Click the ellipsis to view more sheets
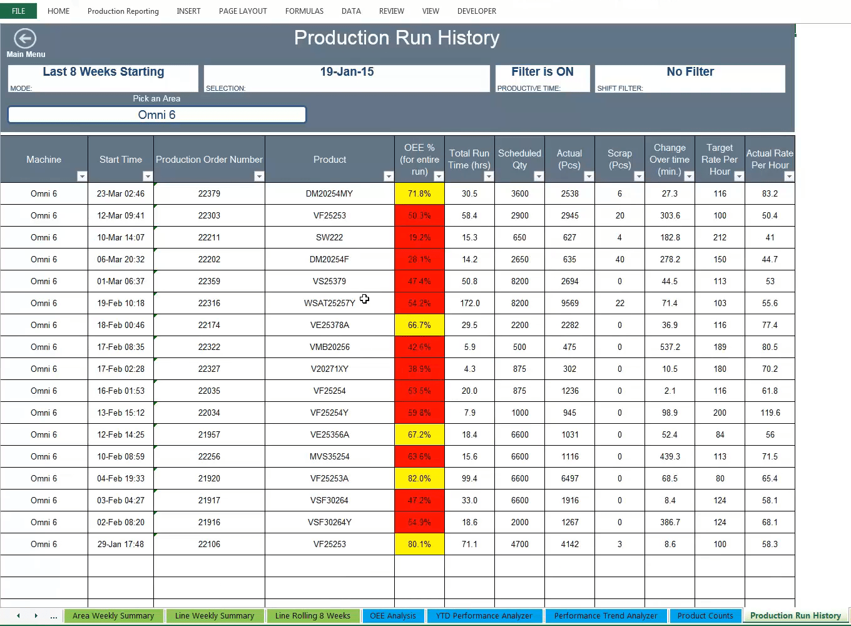 click(54, 616)
